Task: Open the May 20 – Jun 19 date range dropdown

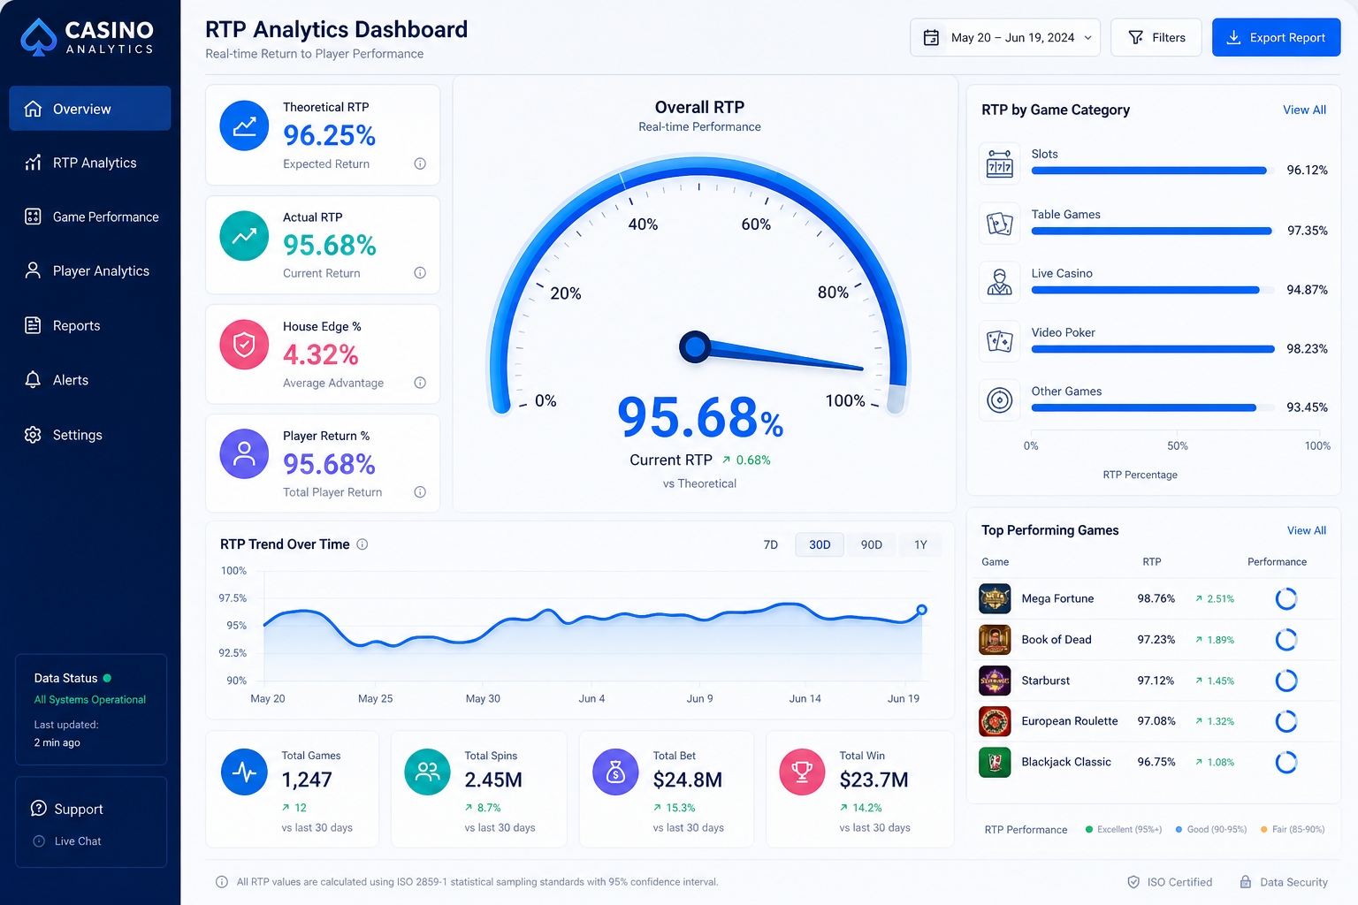Action: click(x=1005, y=37)
